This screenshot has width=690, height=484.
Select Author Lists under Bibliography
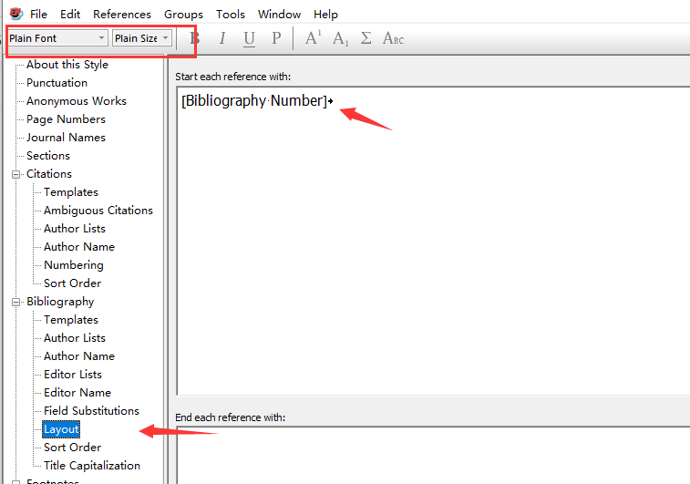(75, 338)
